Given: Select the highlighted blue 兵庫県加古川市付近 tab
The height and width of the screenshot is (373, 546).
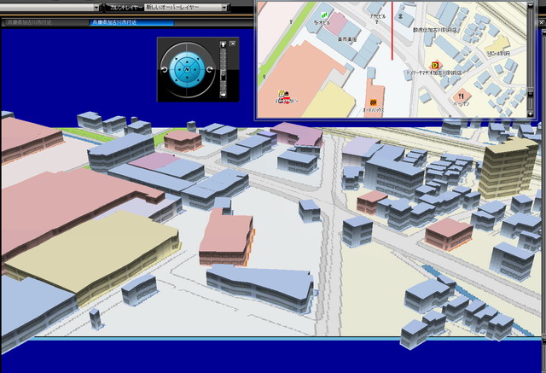Looking at the screenshot, I should click(131, 22).
